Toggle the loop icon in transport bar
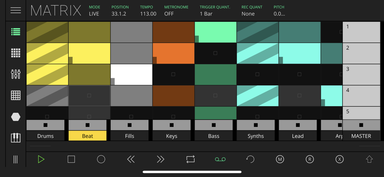The height and width of the screenshot is (177, 384). (x=190, y=159)
